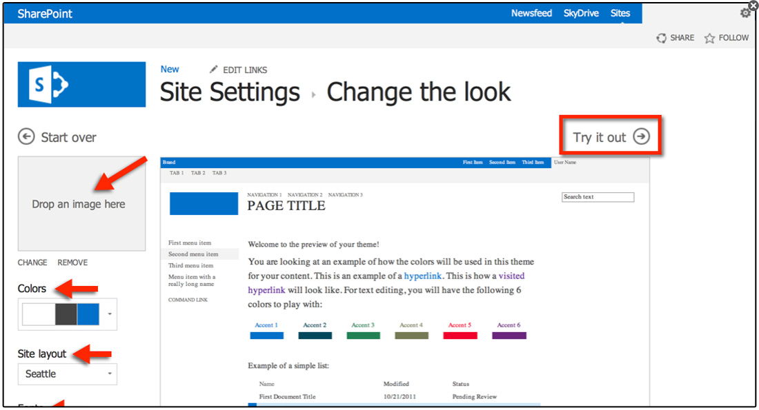Click First Item in preview top bar

click(473, 163)
